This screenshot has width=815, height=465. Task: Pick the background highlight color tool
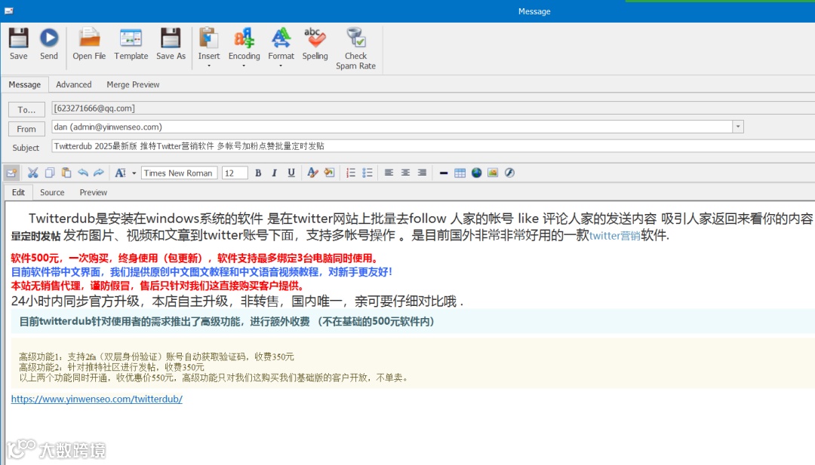(x=329, y=173)
